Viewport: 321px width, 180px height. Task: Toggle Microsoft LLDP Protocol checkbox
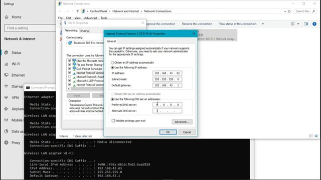[x=70, y=80]
